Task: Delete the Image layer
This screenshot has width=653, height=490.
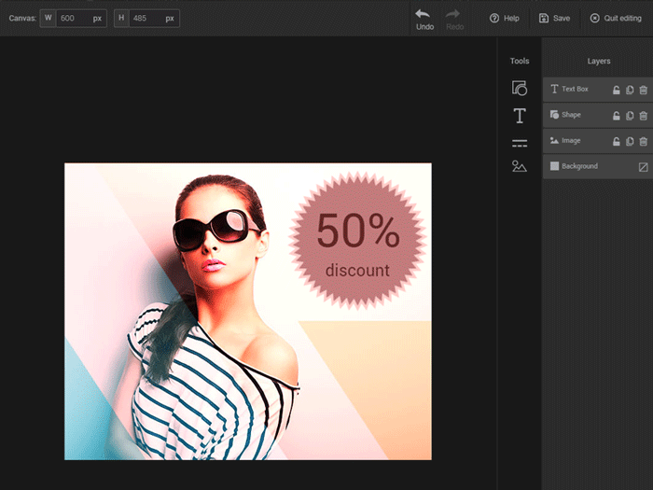Action: coord(643,142)
